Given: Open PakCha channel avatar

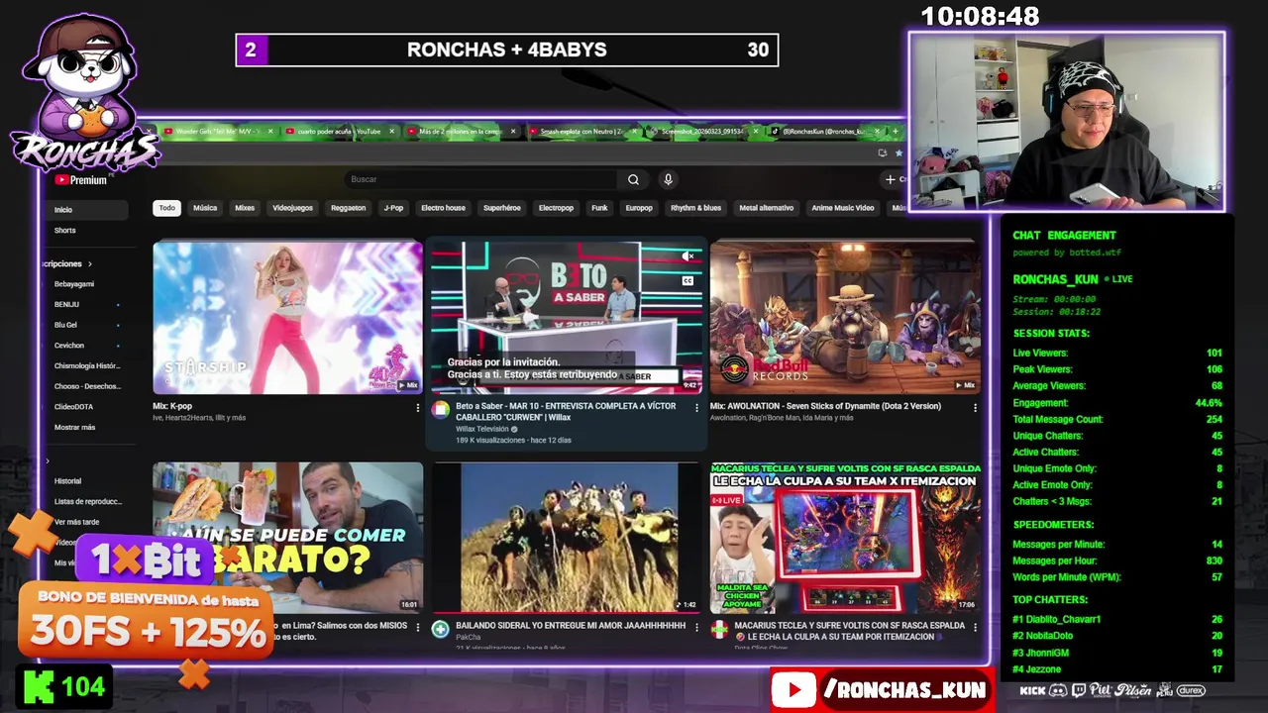Looking at the screenshot, I should pos(441,630).
